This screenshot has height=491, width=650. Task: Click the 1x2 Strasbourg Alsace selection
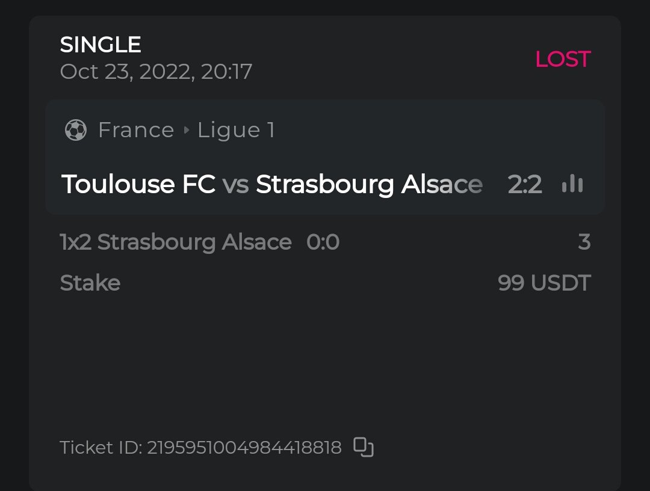click(176, 242)
